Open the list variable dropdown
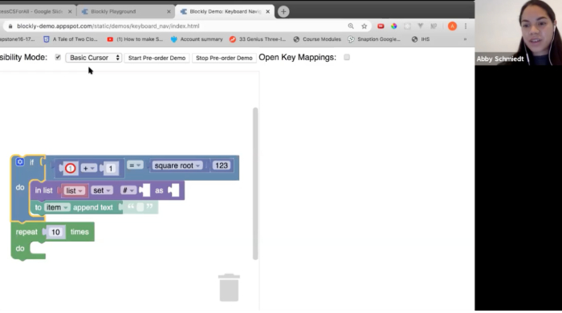Viewport: 562px width, 313px height. tap(74, 191)
